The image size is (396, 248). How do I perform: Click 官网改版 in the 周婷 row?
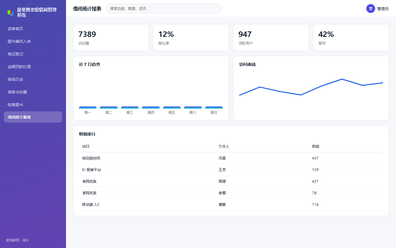89,181
